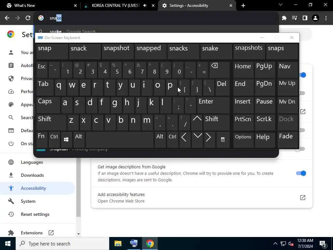Toggle the Caps key on keyboard
Viewport: 333px width, 250px height.
[48, 105]
